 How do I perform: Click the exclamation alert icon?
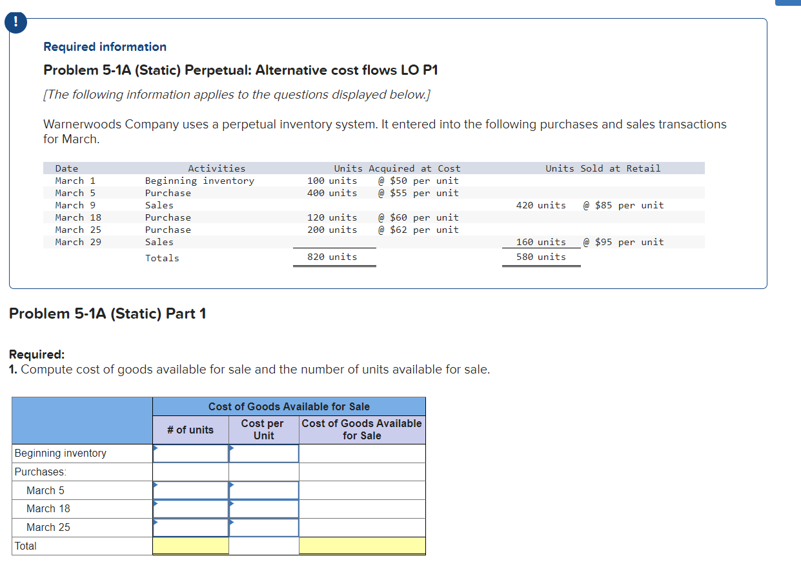(x=15, y=22)
